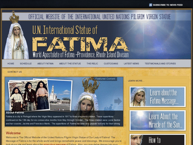Open Testimonials and Stories page
Screen dimensions: 193x145
[160, 64]
